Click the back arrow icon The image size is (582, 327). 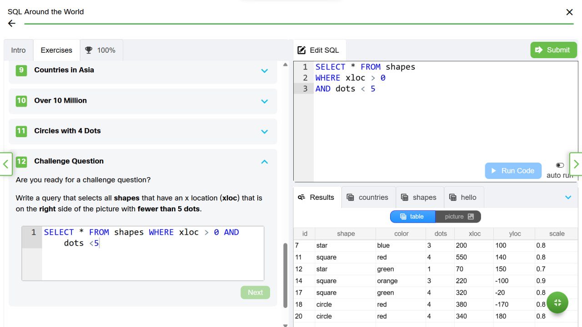coord(12,24)
